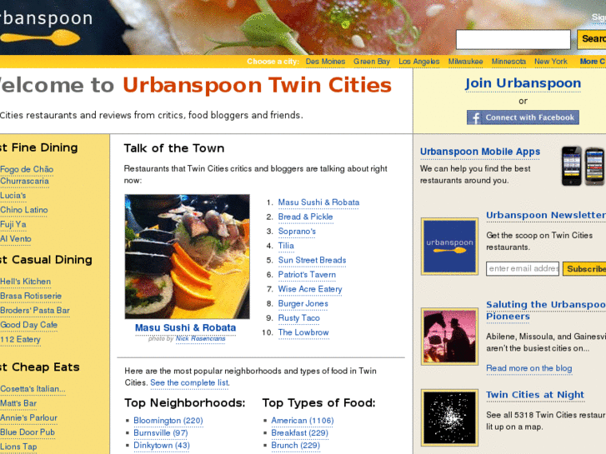The width and height of the screenshot is (606, 454).
Task: Click Read more on the blog
Action: coord(529,368)
